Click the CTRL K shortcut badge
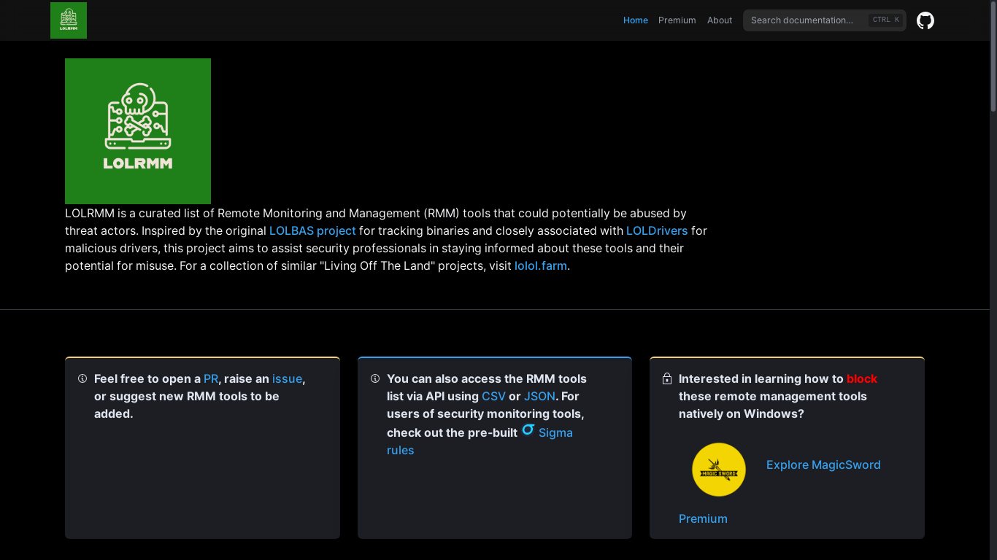Viewport: 997px width, 560px height. point(886,20)
